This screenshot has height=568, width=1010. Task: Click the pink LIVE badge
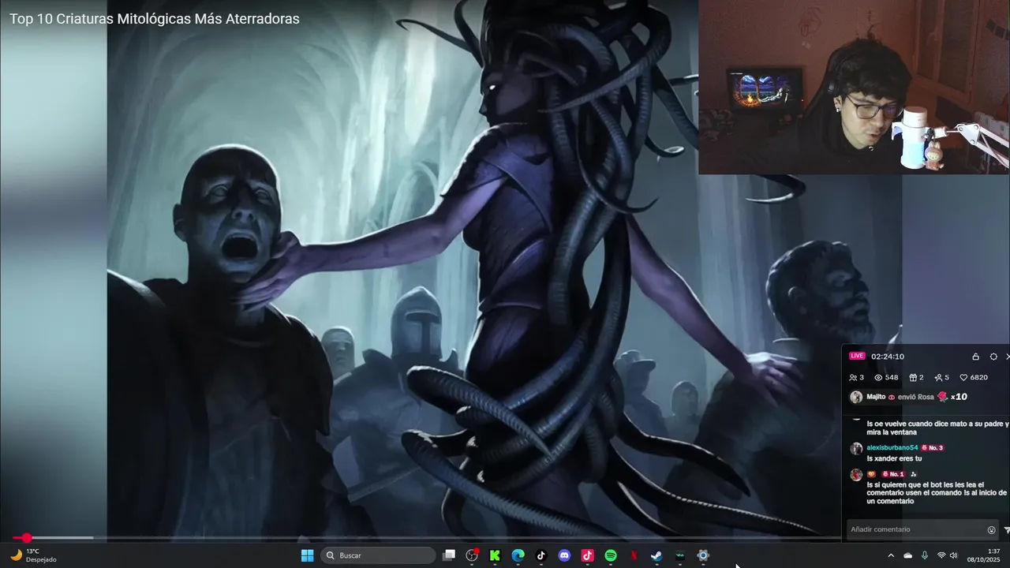click(857, 357)
